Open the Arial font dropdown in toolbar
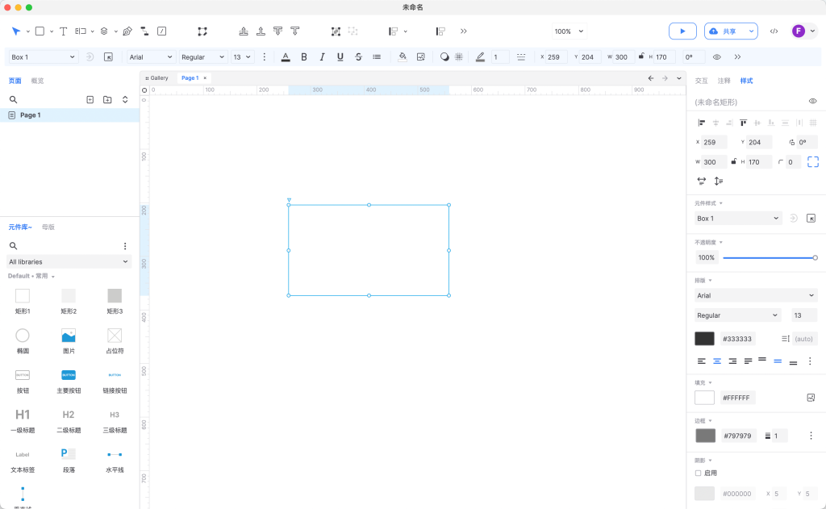This screenshot has height=509, width=826. (x=151, y=57)
